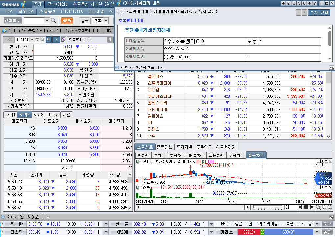Click the chart playback back arrow
Screen dimensions: 335x237
[300, 207]
